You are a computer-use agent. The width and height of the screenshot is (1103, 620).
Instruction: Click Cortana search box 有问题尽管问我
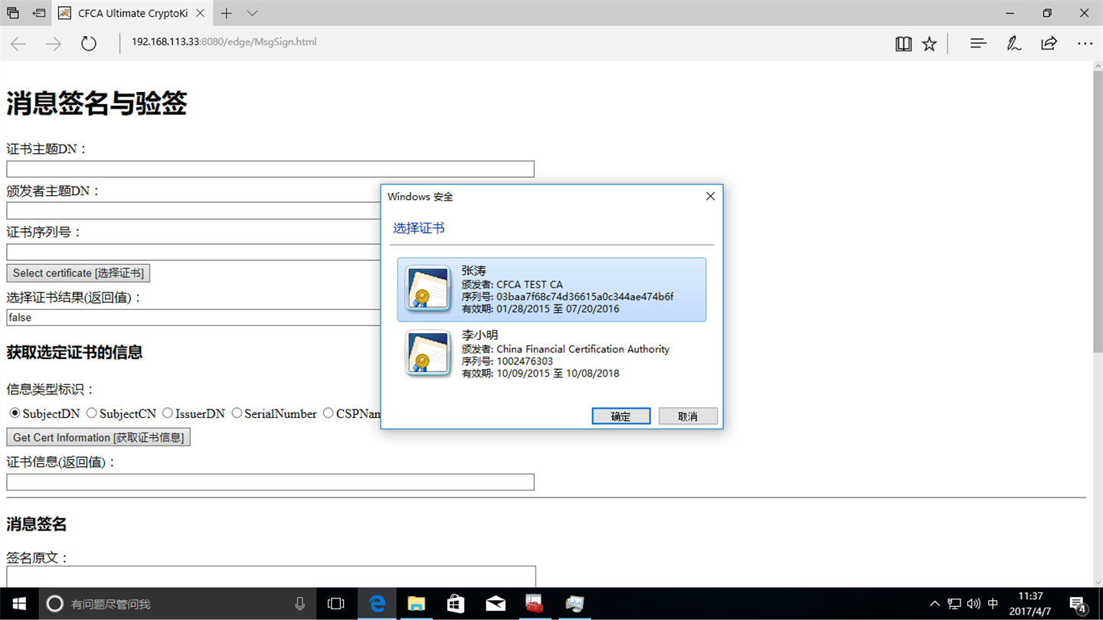click(176, 604)
